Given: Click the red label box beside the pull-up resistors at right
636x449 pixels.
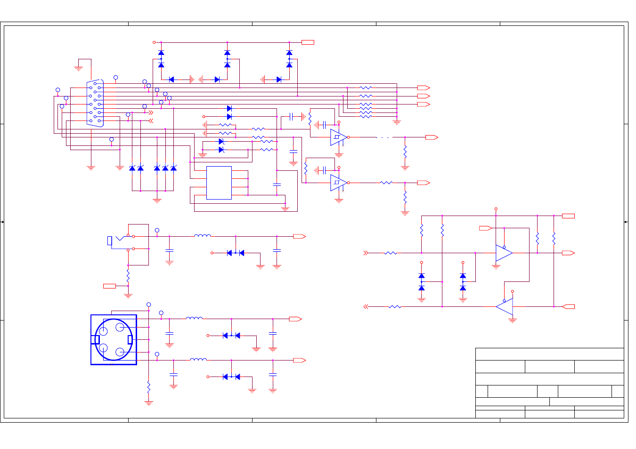Looking at the screenshot, I should point(568,216).
